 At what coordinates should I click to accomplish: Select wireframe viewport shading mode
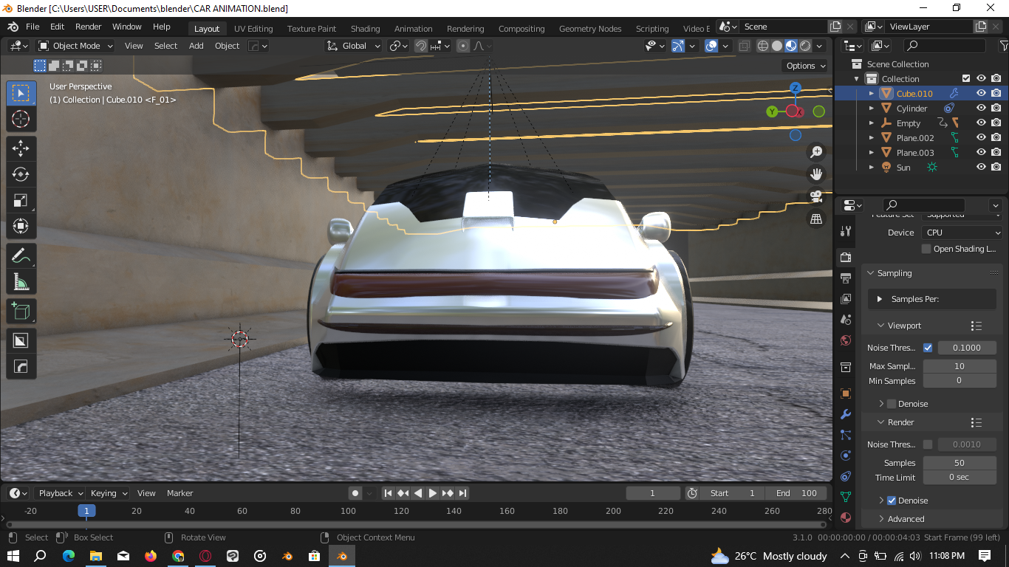763,46
